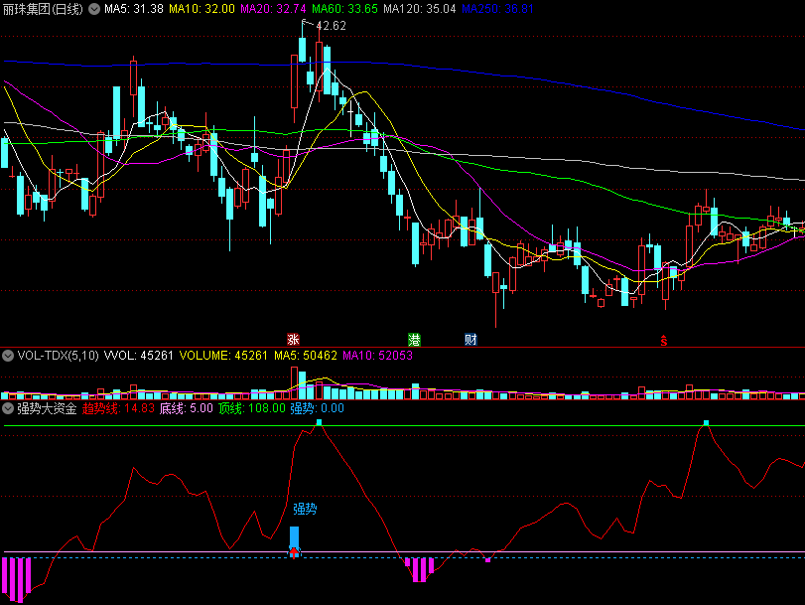The height and width of the screenshot is (605, 805).
Task: Select the MA10: 32.00 label
Action: [x=201, y=9]
